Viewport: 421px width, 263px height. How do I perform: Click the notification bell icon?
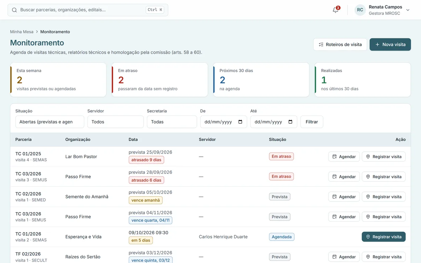[x=335, y=10]
